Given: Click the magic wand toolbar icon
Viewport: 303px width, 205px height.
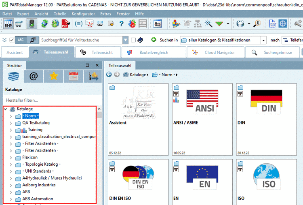Looking at the screenshot, I should click(x=208, y=24).
